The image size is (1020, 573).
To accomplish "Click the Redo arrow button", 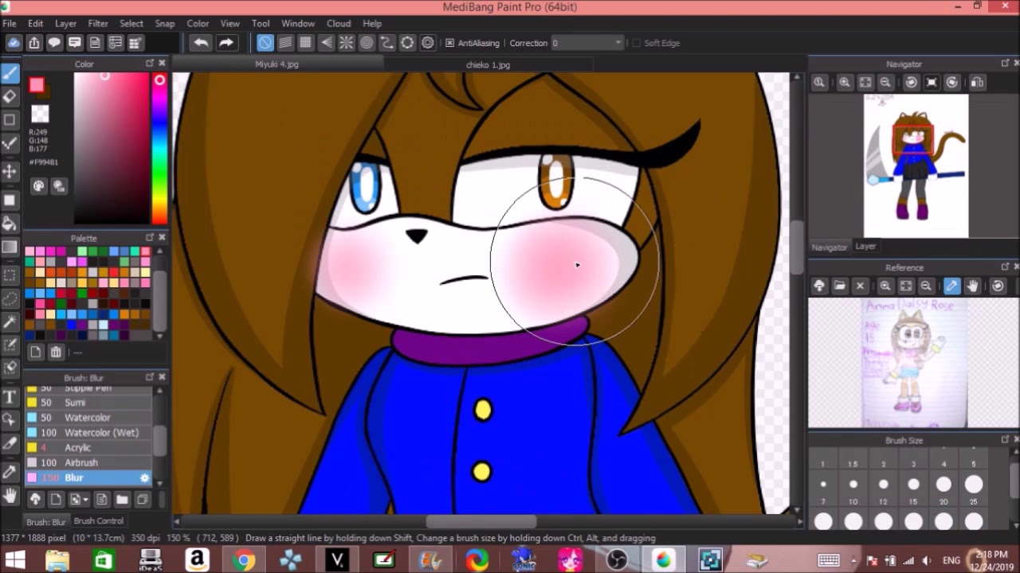I will [x=226, y=43].
